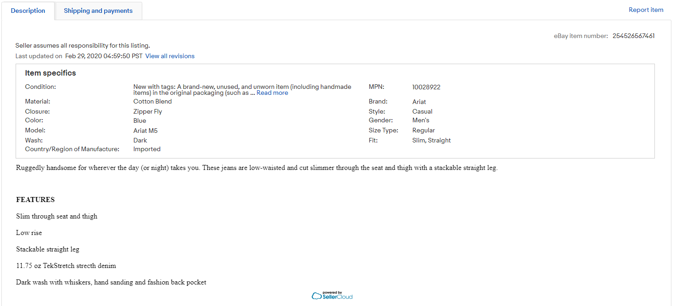Click the Country/Region of Manufacture label
Image resolution: width=676 pixels, height=306 pixels.
[x=72, y=149]
